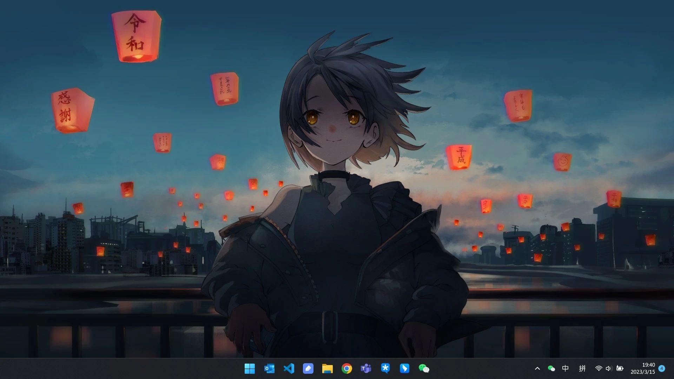The height and width of the screenshot is (379, 674).
Task: Toggle the 拼 pinyin input mode
Action: (582, 368)
